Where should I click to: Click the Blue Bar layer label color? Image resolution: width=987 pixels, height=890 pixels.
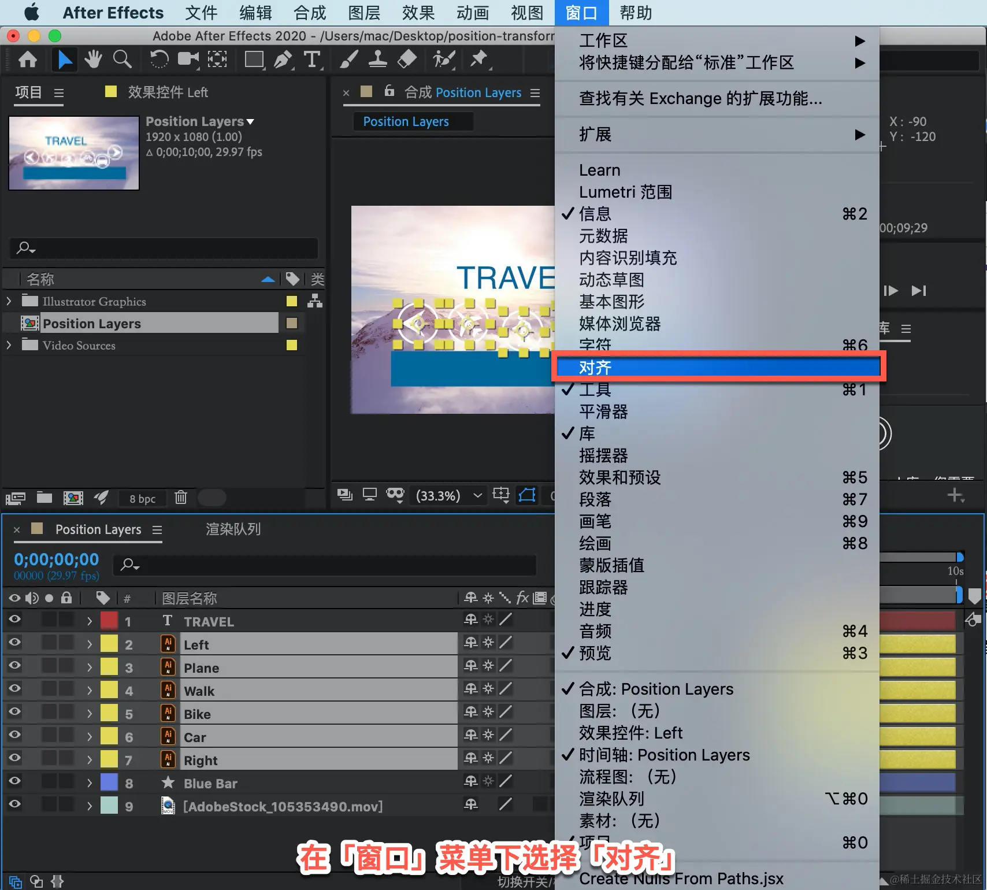109,783
